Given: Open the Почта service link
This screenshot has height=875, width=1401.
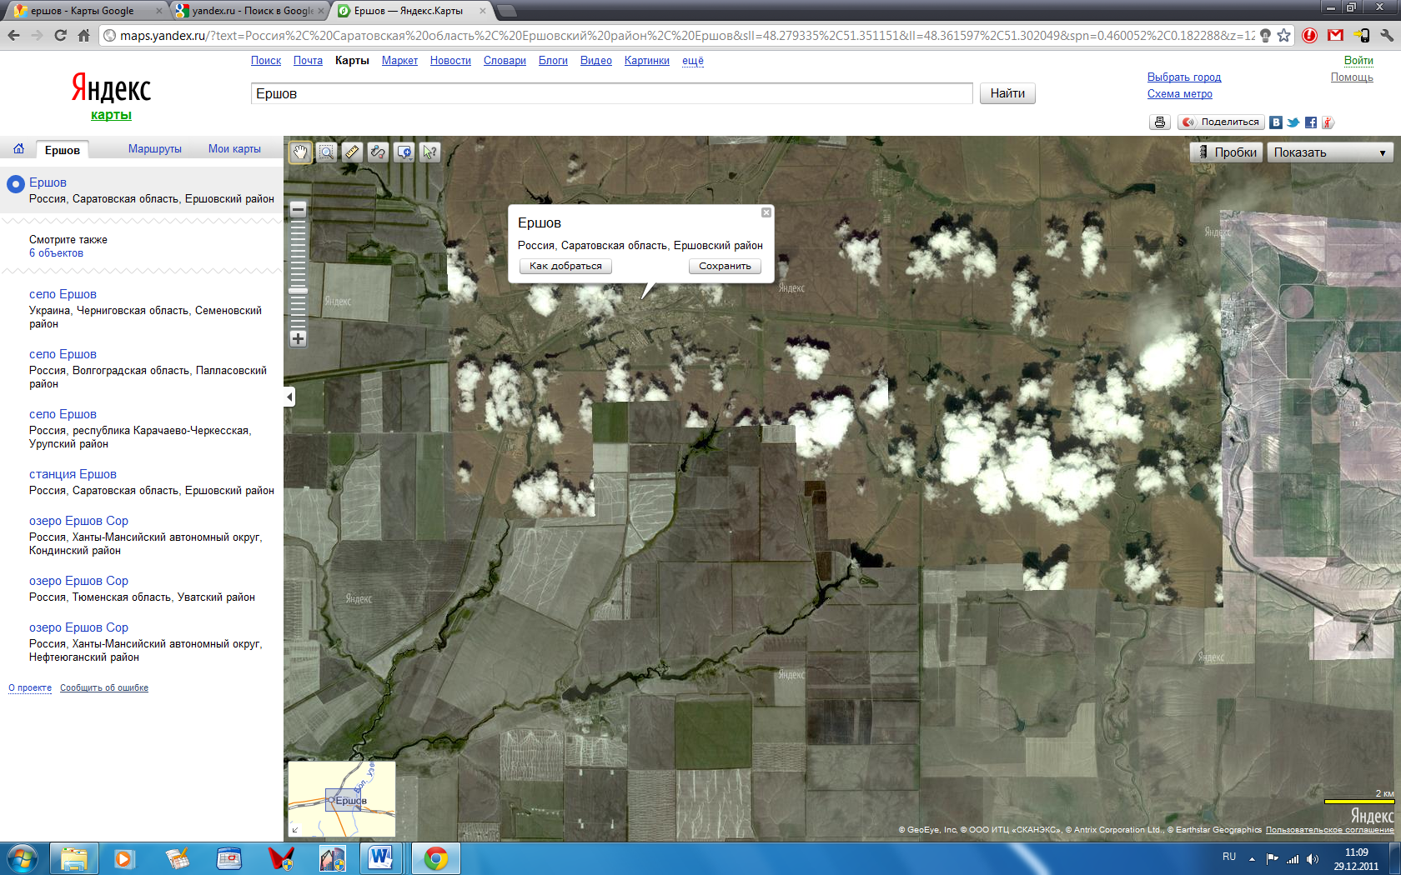Looking at the screenshot, I should tap(308, 61).
